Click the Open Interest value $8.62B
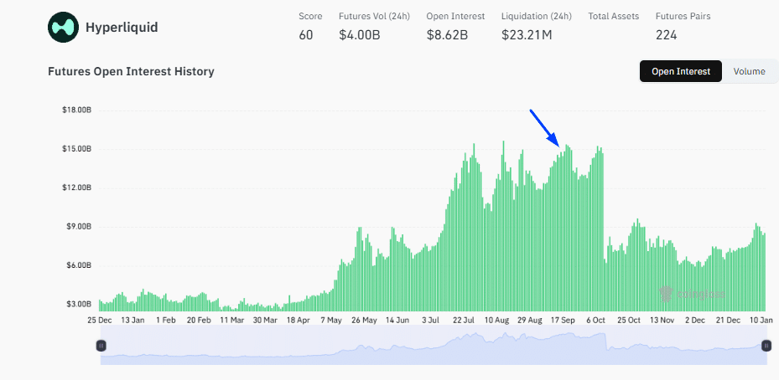Viewport: 779px width, 380px height. [x=447, y=35]
